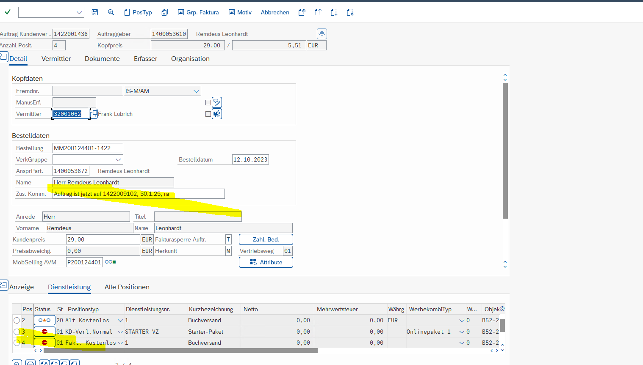The image size is (643, 365).
Task: Switch to the Vermittler tab
Action: pyautogui.click(x=56, y=59)
